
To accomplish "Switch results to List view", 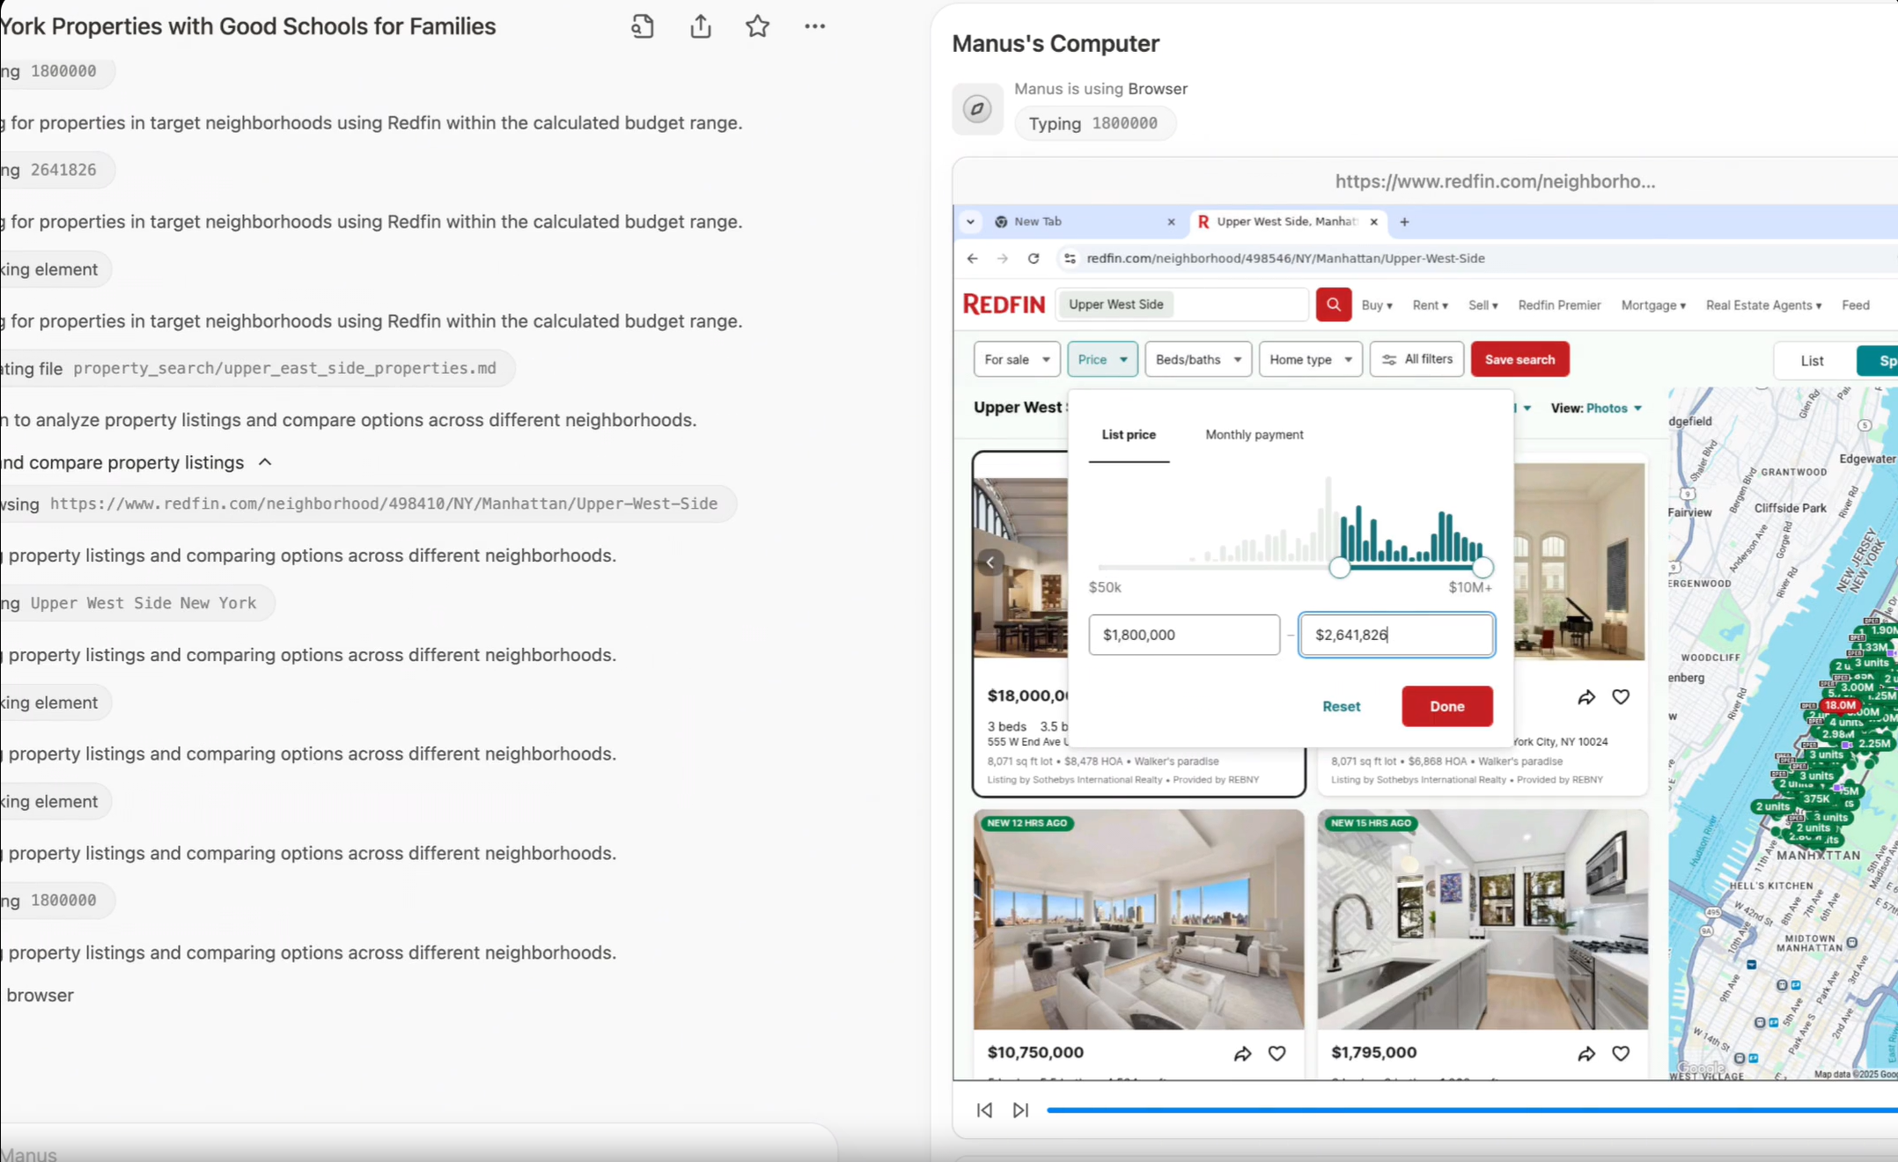I will [1812, 361].
